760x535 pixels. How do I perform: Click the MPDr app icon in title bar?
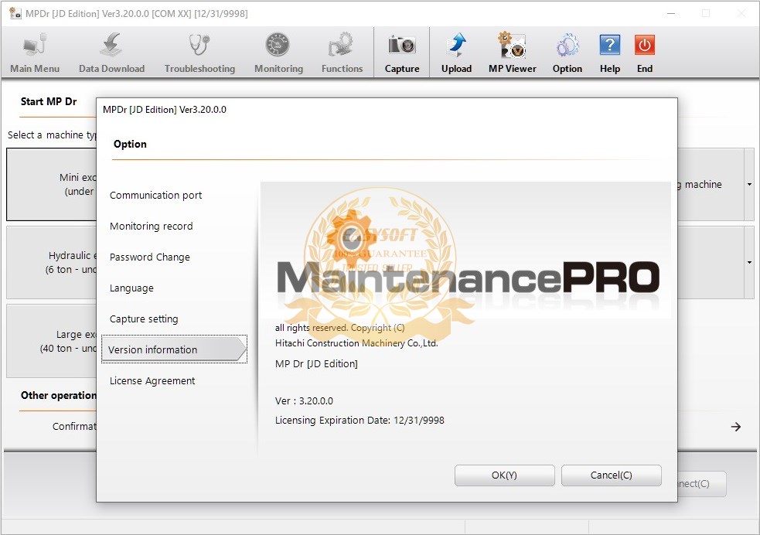[15, 13]
